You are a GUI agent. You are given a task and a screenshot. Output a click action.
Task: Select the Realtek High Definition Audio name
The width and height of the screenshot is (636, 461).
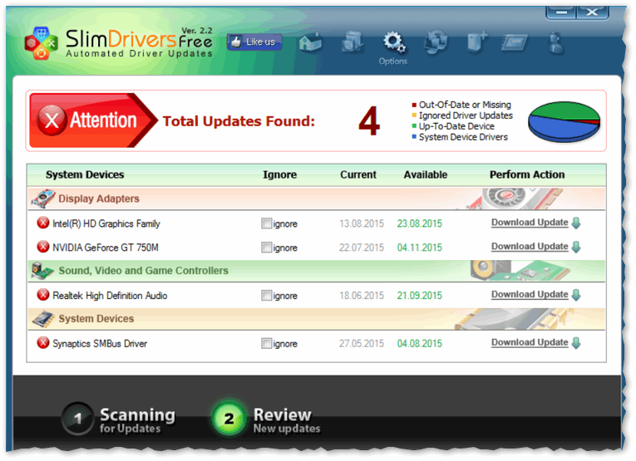(110, 296)
